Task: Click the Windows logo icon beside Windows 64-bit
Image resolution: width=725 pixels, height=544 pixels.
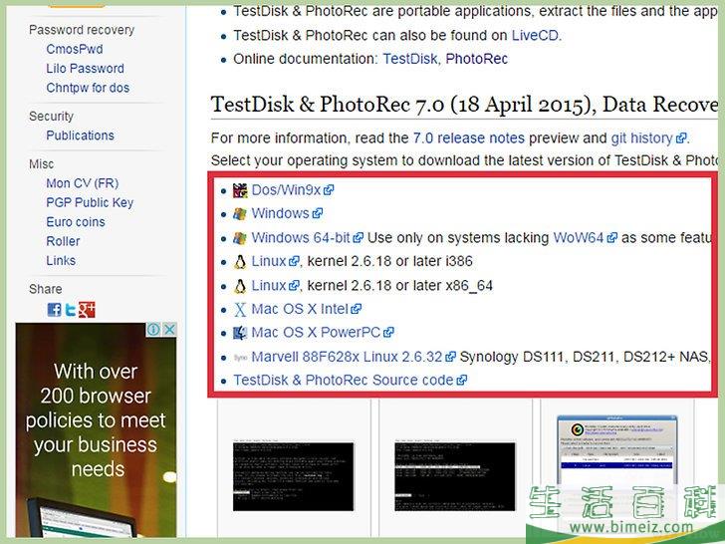Action: coord(240,238)
